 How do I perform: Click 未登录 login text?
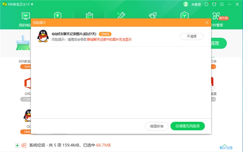click(x=196, y=4)
